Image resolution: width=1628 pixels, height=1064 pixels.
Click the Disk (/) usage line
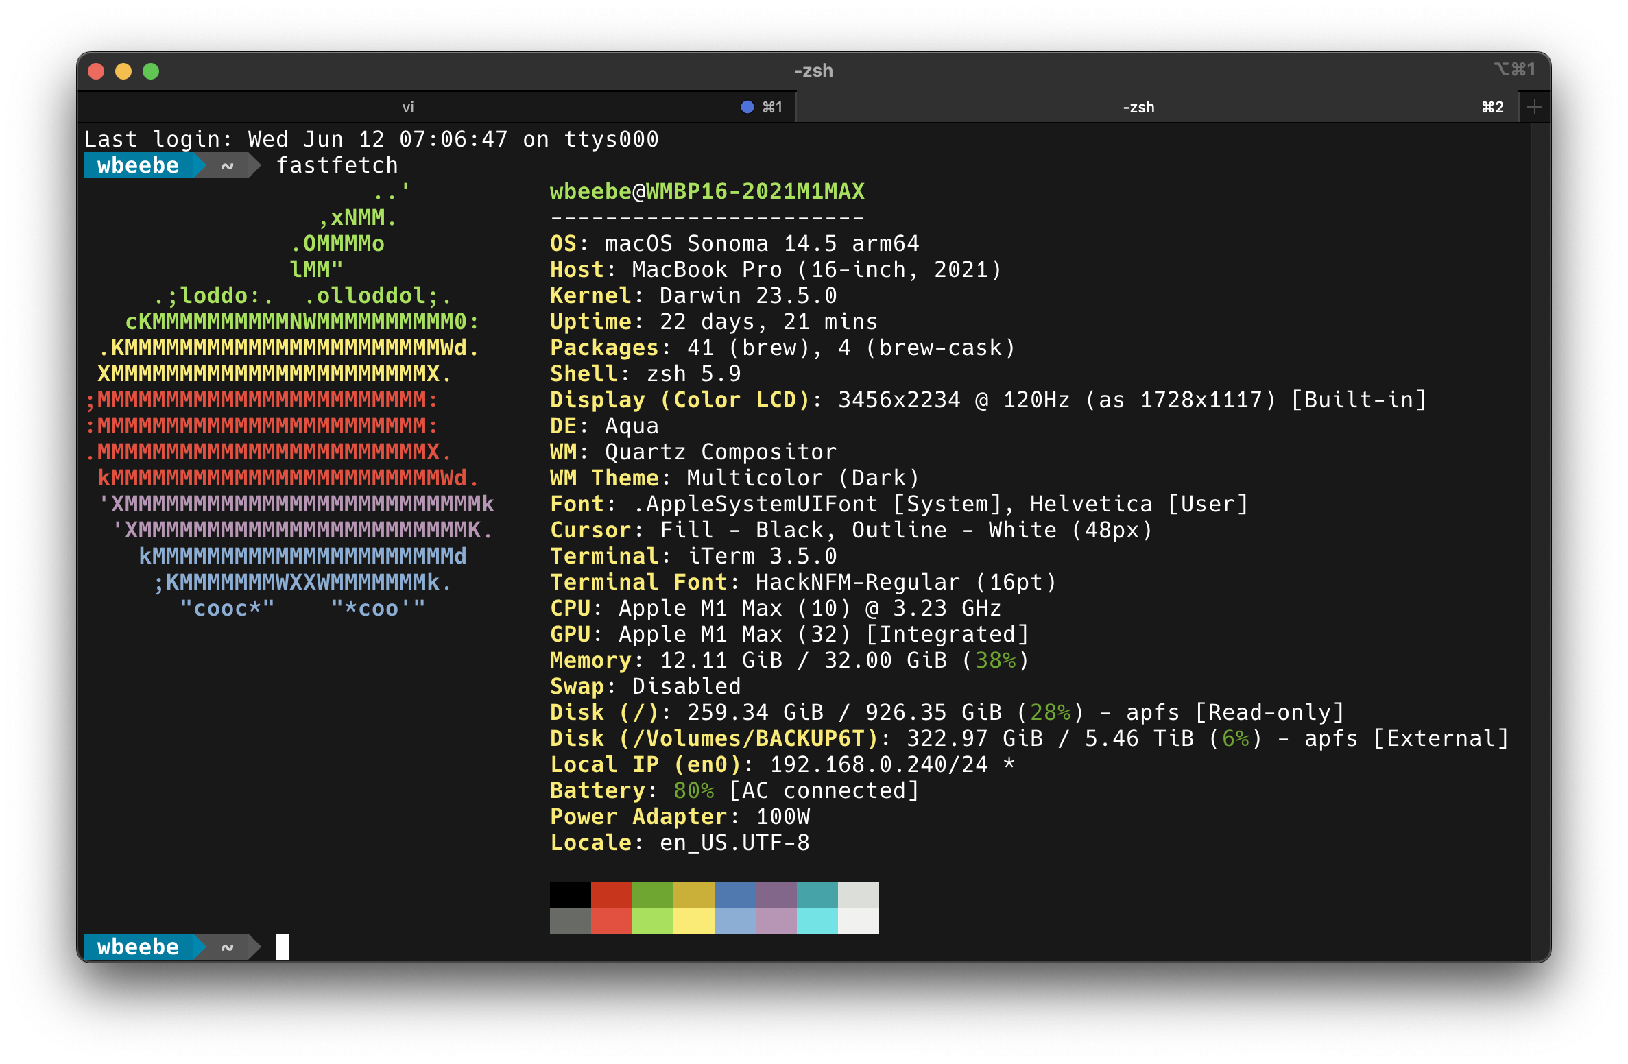947,712
